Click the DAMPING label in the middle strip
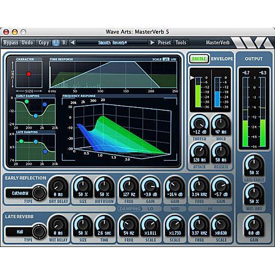 click(x=130, y=209)
